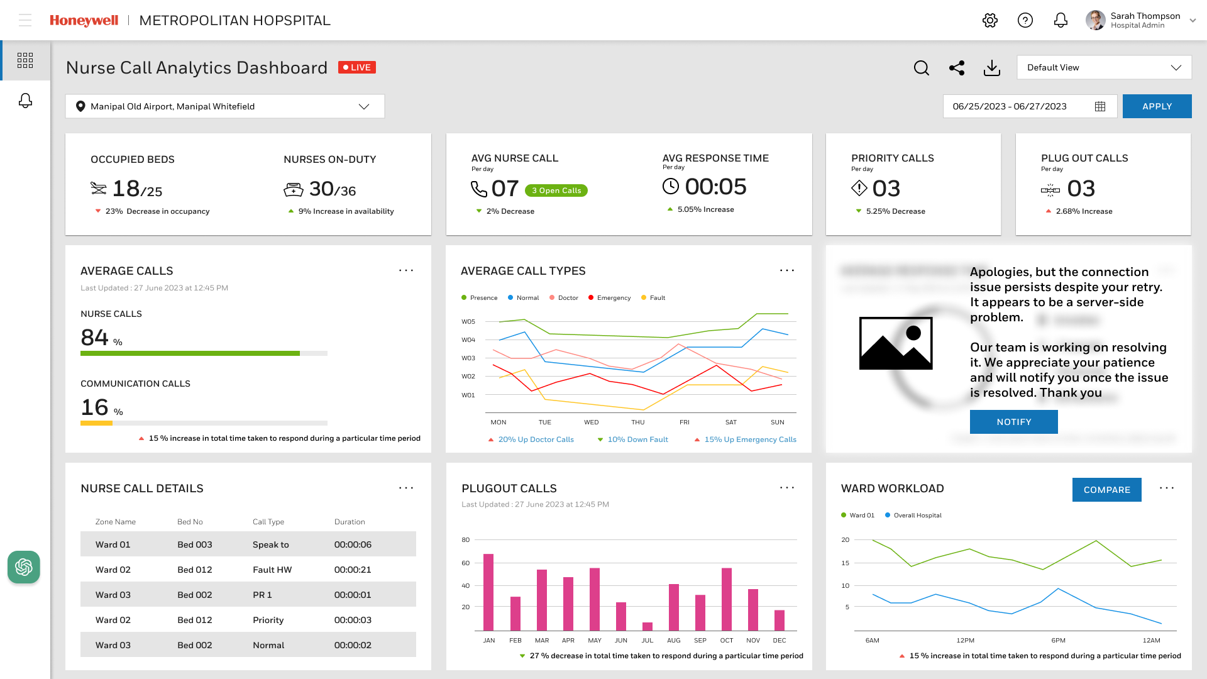The image size is (1207, 679).
Task: Expand the Manipal location dropdown
Action: coord(225,106)
